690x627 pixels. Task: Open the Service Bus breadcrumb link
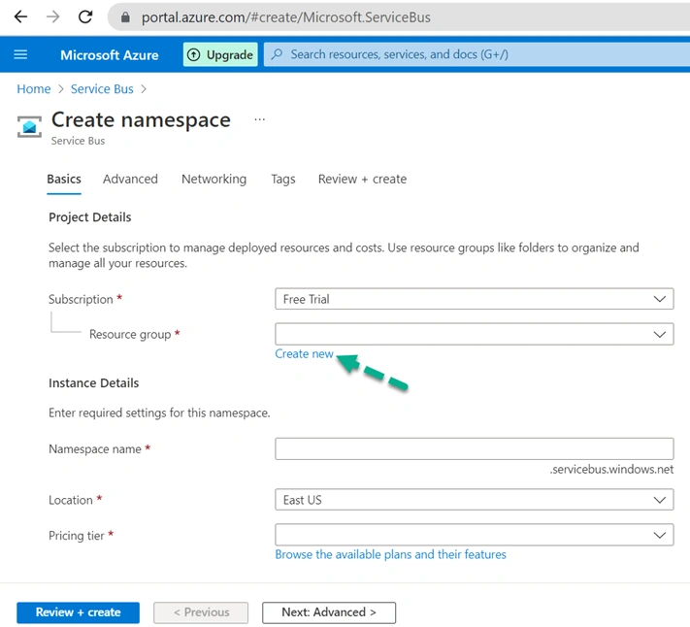[x=102, y=89]
